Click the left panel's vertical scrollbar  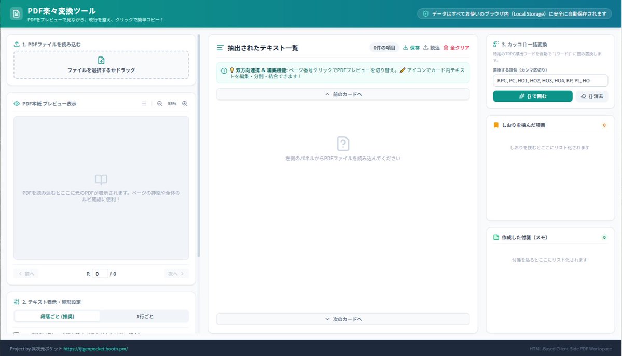click(198, 146)
